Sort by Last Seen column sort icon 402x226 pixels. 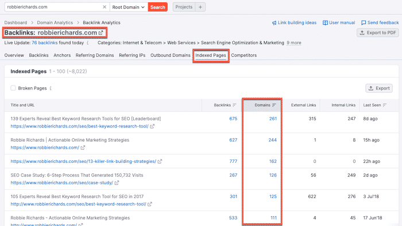[385, 105]
